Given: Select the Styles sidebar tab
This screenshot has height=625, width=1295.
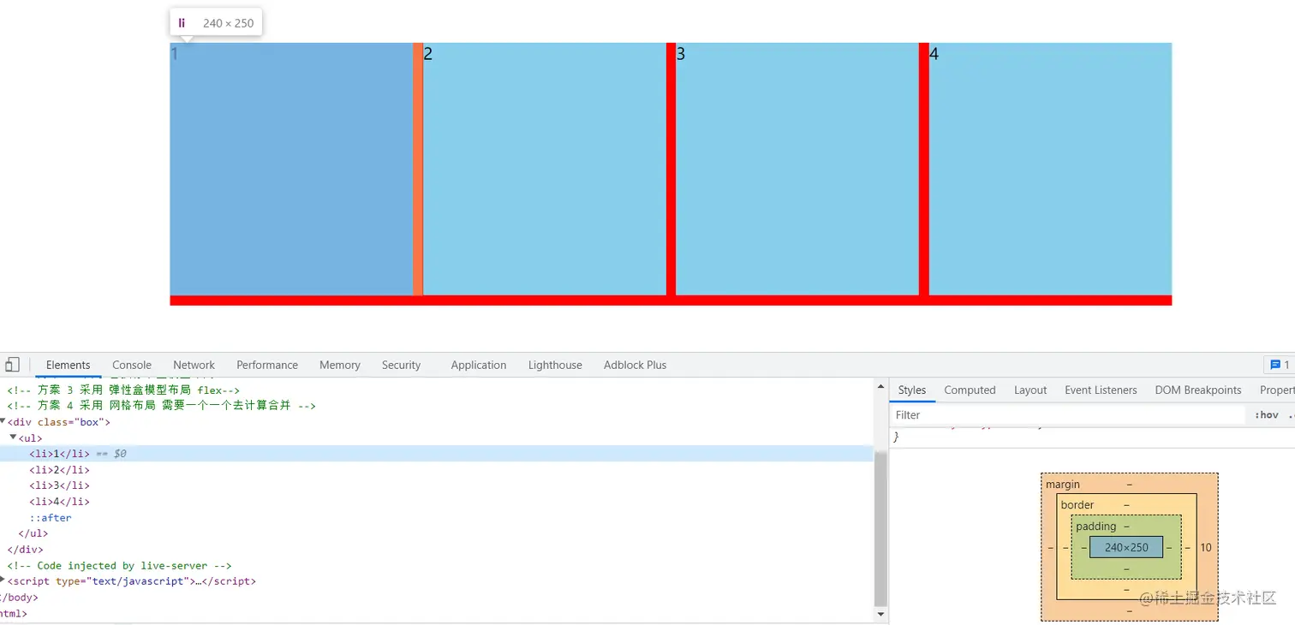Looking at the screenshot, I should (912, 390).
